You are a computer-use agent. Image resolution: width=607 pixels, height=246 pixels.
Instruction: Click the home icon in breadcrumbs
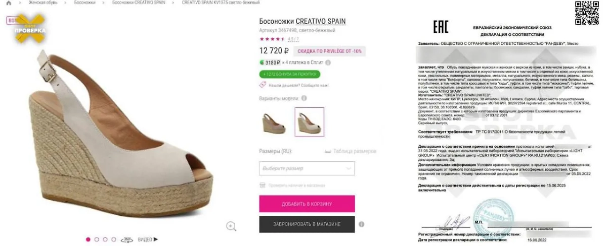click(x=9, y=3)
